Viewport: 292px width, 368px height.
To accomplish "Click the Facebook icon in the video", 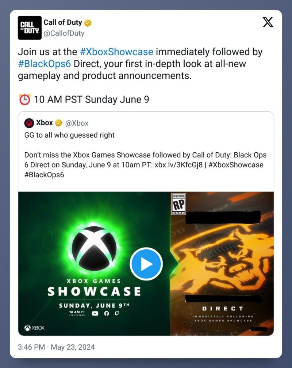I will (x=107, y=313).
